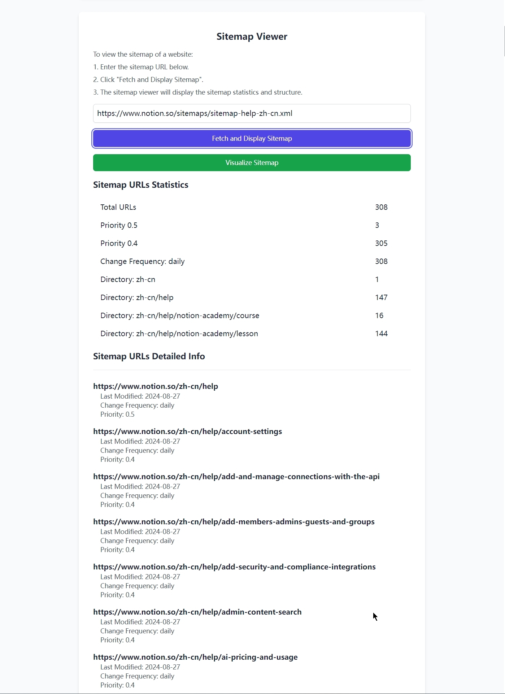Click the Sitemap URLs Statistics heading
The width and height of the screenshot is (505, 694).
pos(140,185)
